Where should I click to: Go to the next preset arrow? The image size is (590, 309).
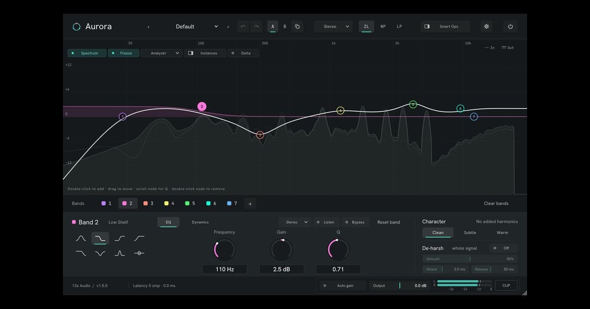click(228, 26)
